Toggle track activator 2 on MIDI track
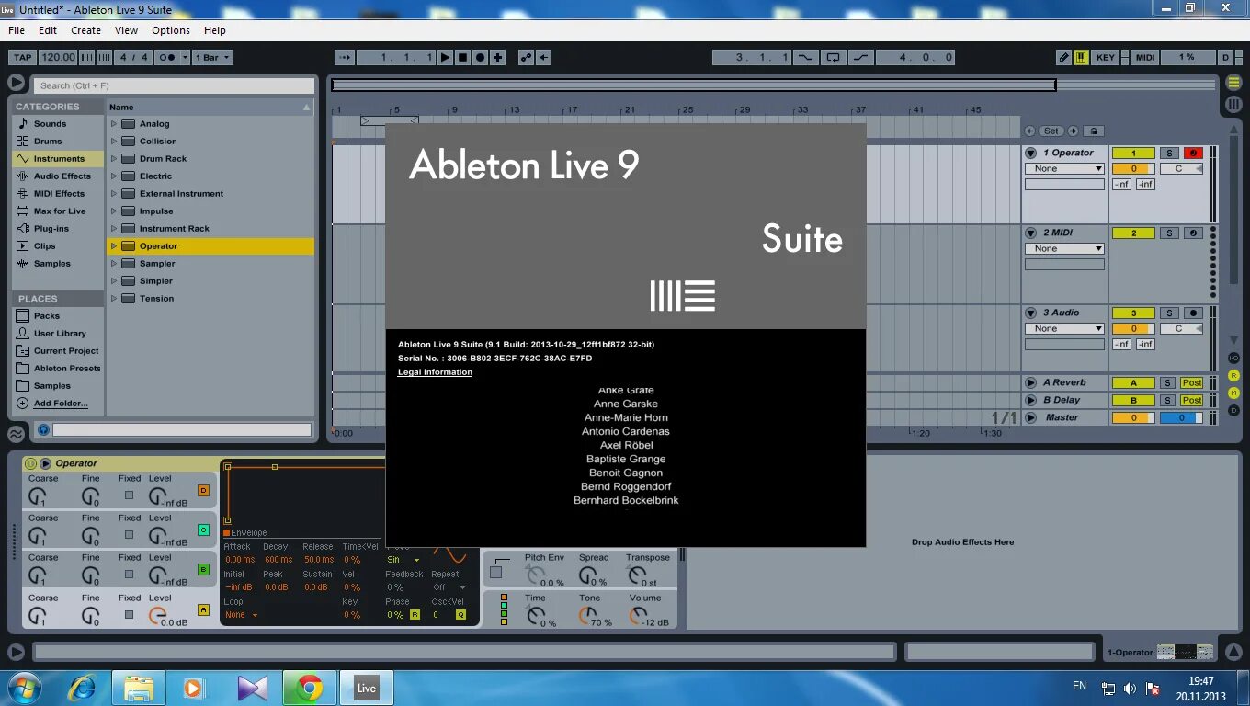Image resolution: width=1250 pixels, height=706 pixels. 1133,233
